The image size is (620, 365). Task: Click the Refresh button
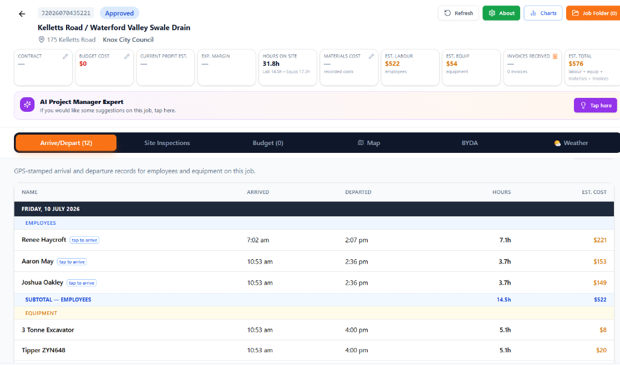(x=458, y=13)
